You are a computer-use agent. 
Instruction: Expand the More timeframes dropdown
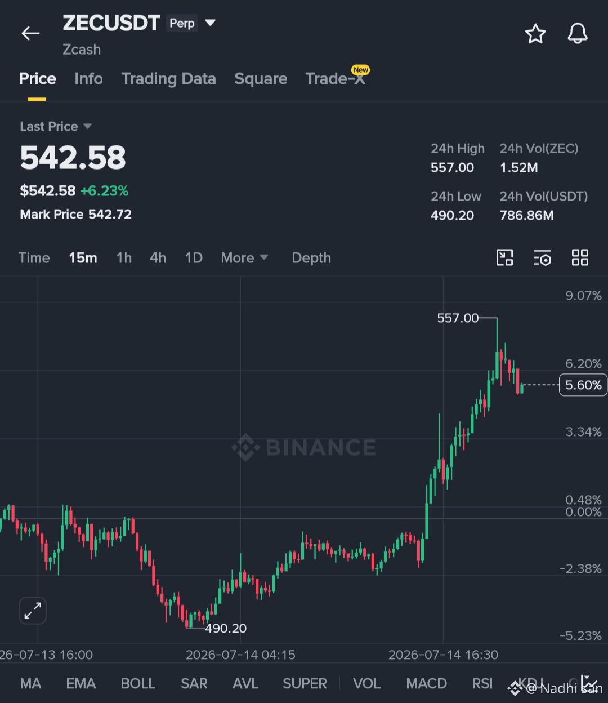coord(244,258)
